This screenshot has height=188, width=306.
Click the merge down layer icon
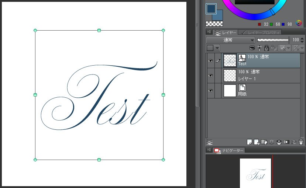click(x=279, y=142)
